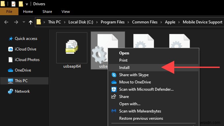This screenshot has height=126, width=224.
Task: Open the File ribbon tab
Action: point(9,12)
